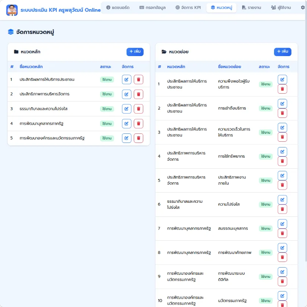Viewport: 307px width, 307px height.
Task: Go to กรอกข้อมูล data entry tab
Action: click(152, 8)
